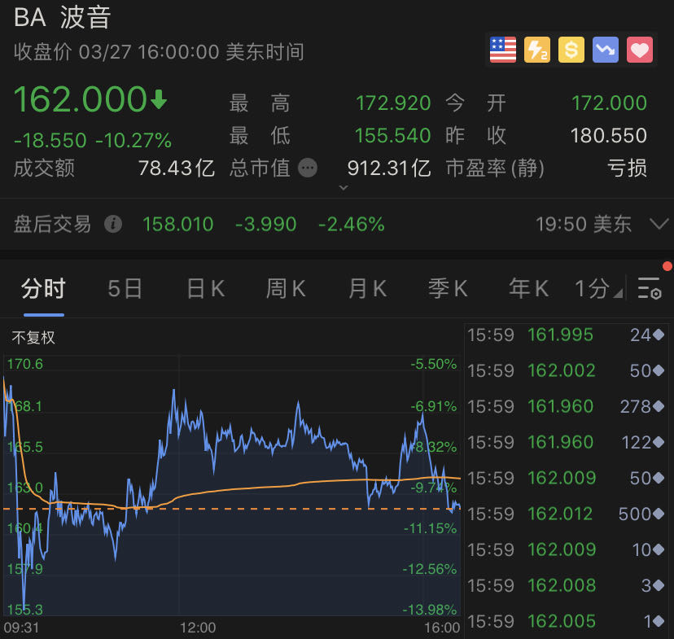Viewport: 674px width, 639px height.
Task: Tap the red heart favorite icon
Action: coord(640,50)
